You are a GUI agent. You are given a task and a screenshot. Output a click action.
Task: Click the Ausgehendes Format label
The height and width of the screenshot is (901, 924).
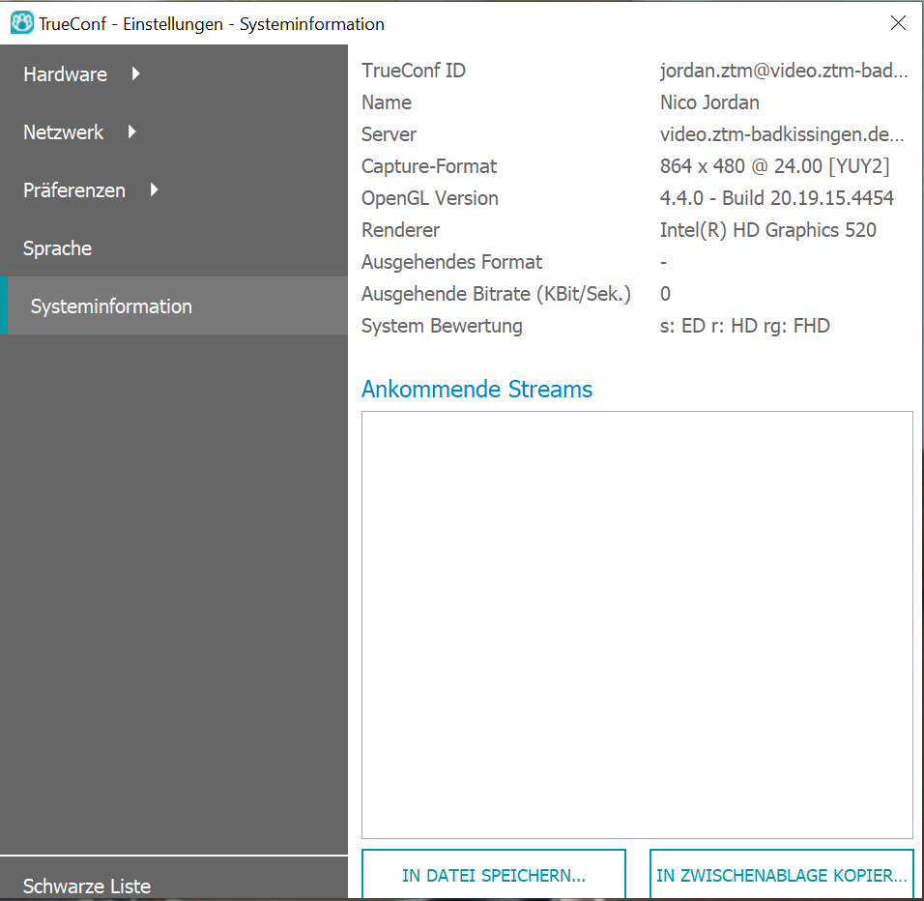pos(452,262)
